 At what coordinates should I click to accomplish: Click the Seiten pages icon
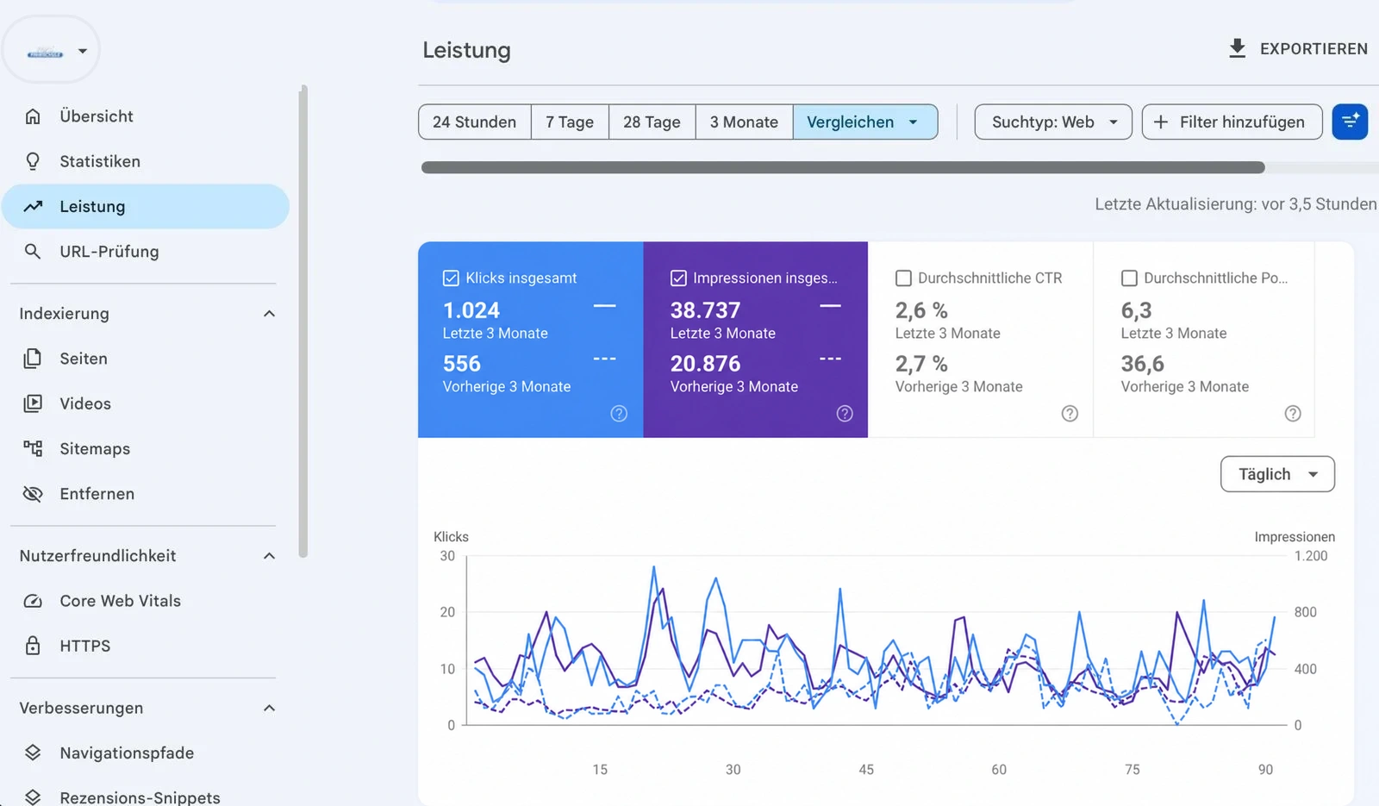(x=33, y=358)
